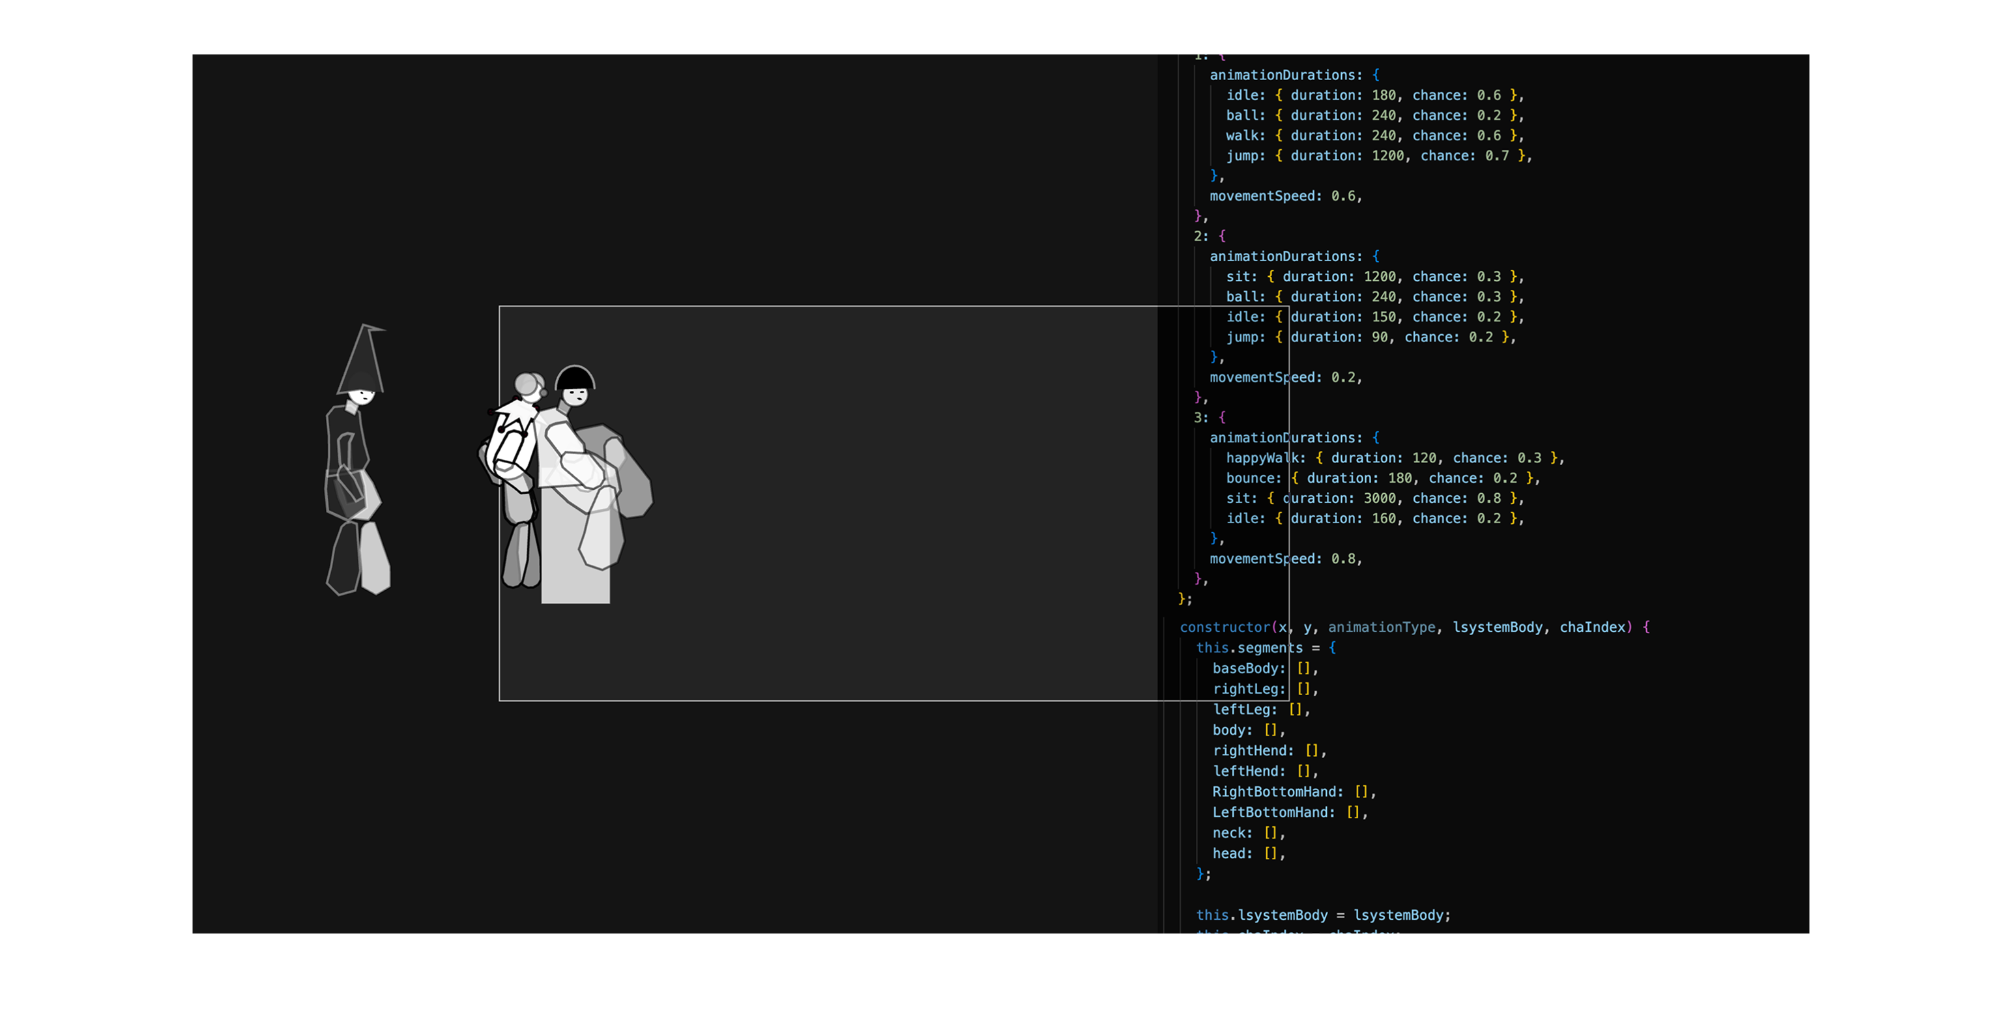The height and width of the screenshot is (1026, 2002).
Task: Click the animationType parameter in the constructor
Action: (x=1381, y=627)
